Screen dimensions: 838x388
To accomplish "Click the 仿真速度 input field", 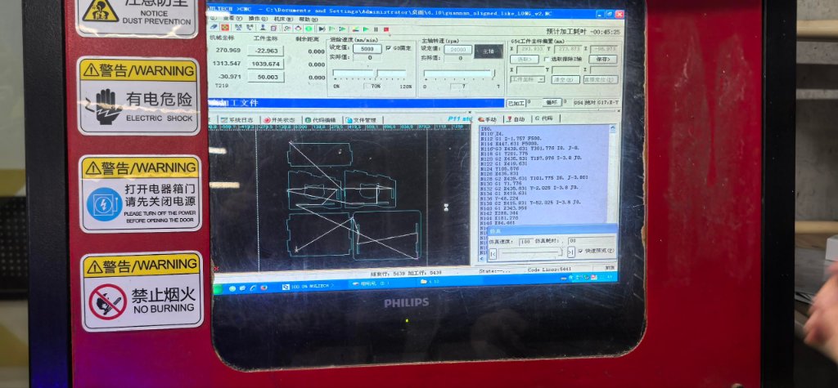I will click(x=526, y=242).
